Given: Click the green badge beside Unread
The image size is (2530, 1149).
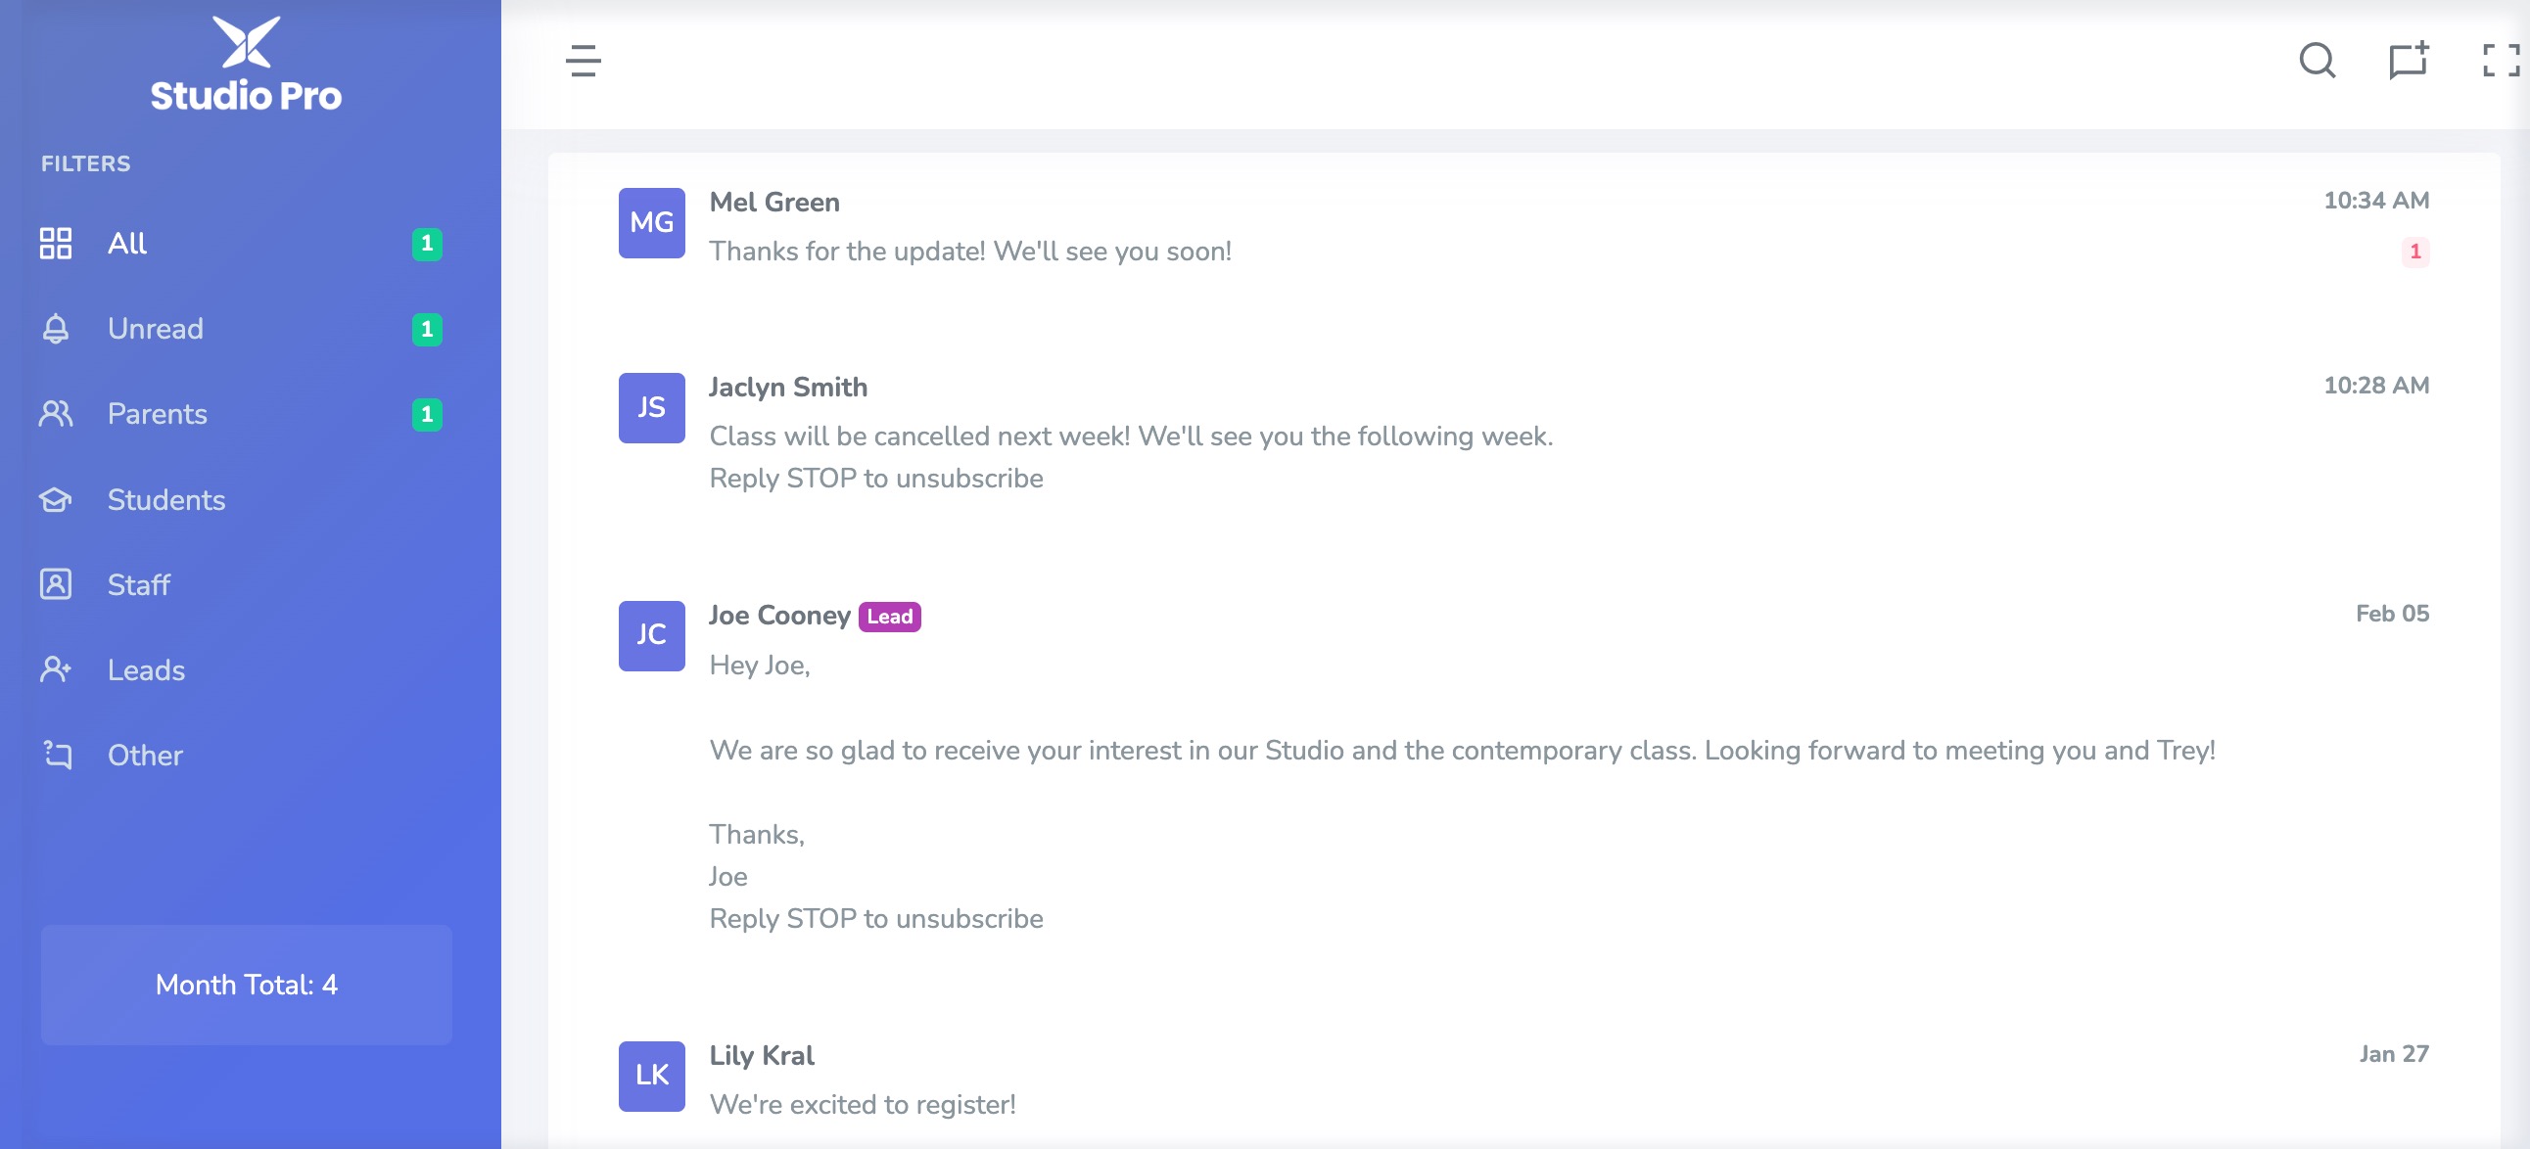Looking at the screenshot, I should [427, 329].
